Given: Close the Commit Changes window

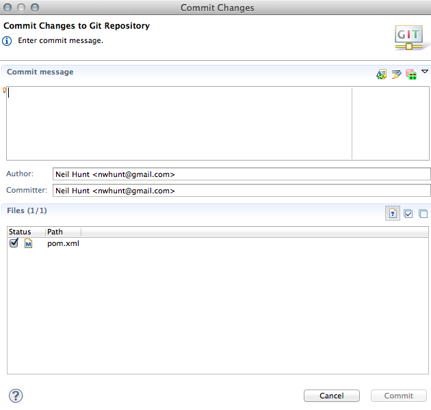Looking at the screenshot, I should (8, 8).
